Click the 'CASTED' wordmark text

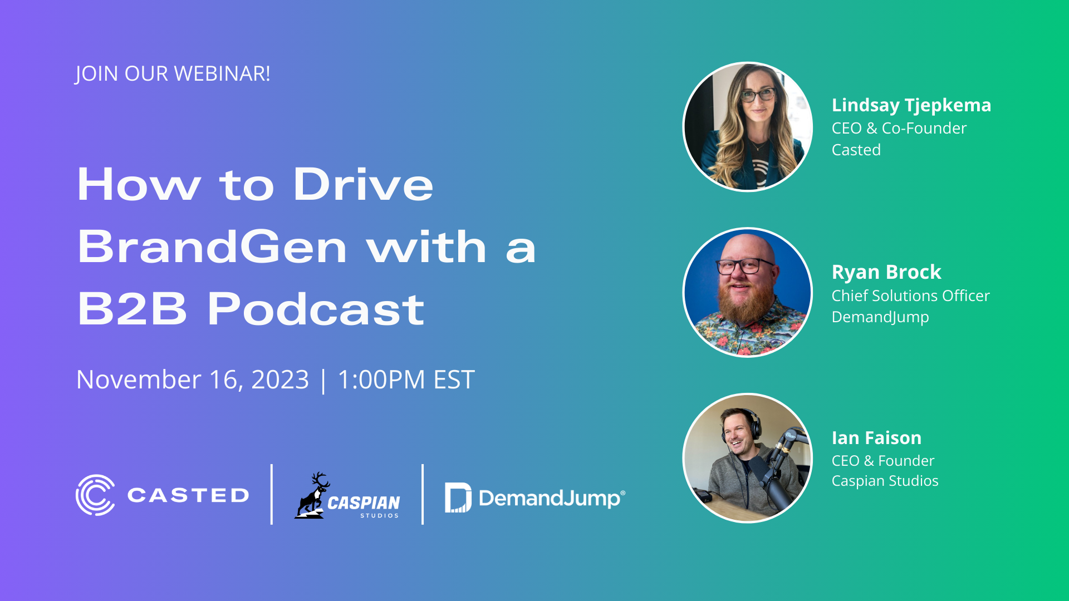(x=188, y=495)
